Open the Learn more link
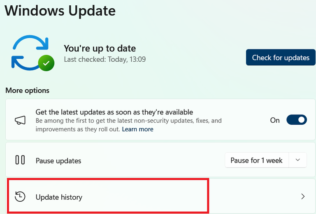This screenshot has width=316, height=214. [137, 129]
